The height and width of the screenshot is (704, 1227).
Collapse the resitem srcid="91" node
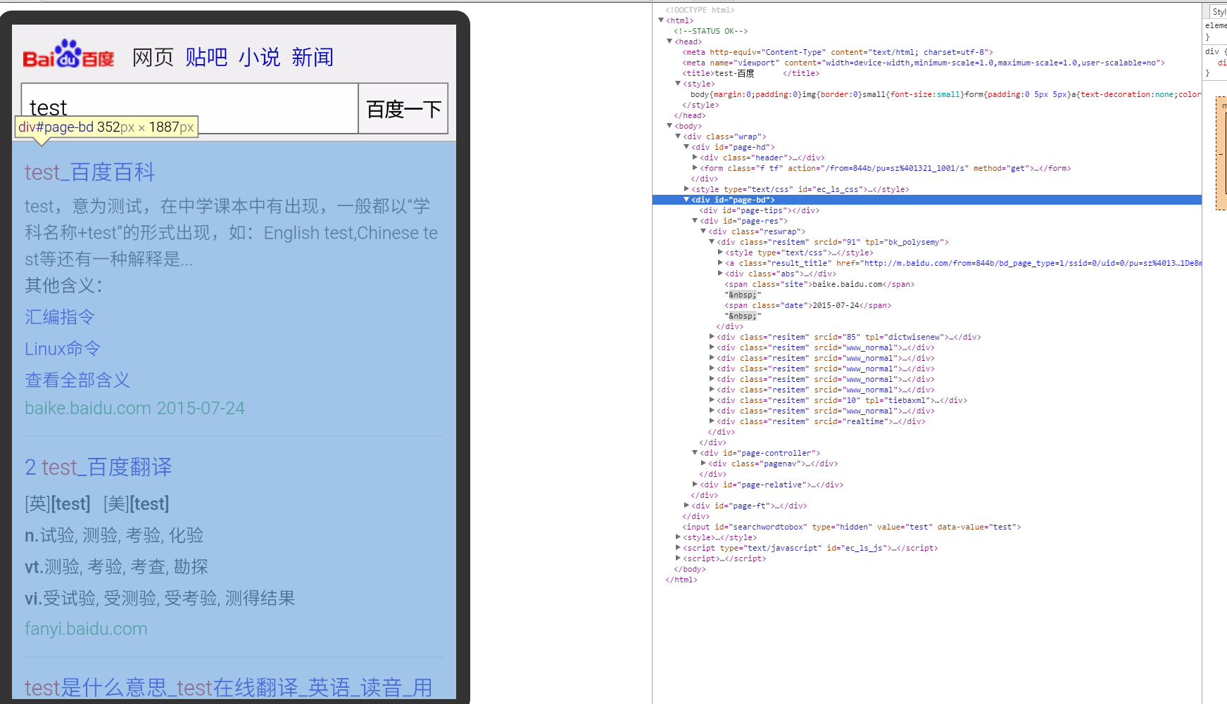(x=712, y=242)
